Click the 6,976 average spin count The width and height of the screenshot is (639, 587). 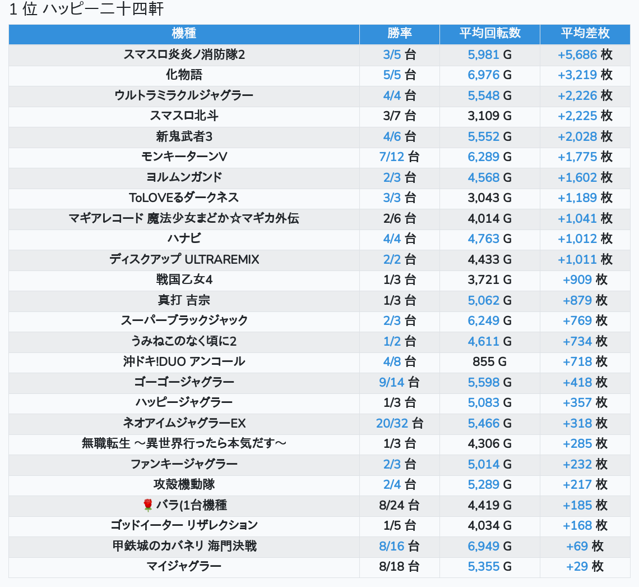pyautogui.click(x=483, y=75)
